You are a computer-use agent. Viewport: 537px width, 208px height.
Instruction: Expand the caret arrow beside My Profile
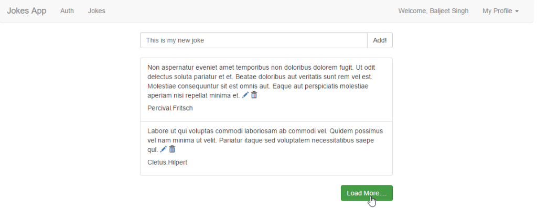[x=517, y=12]
